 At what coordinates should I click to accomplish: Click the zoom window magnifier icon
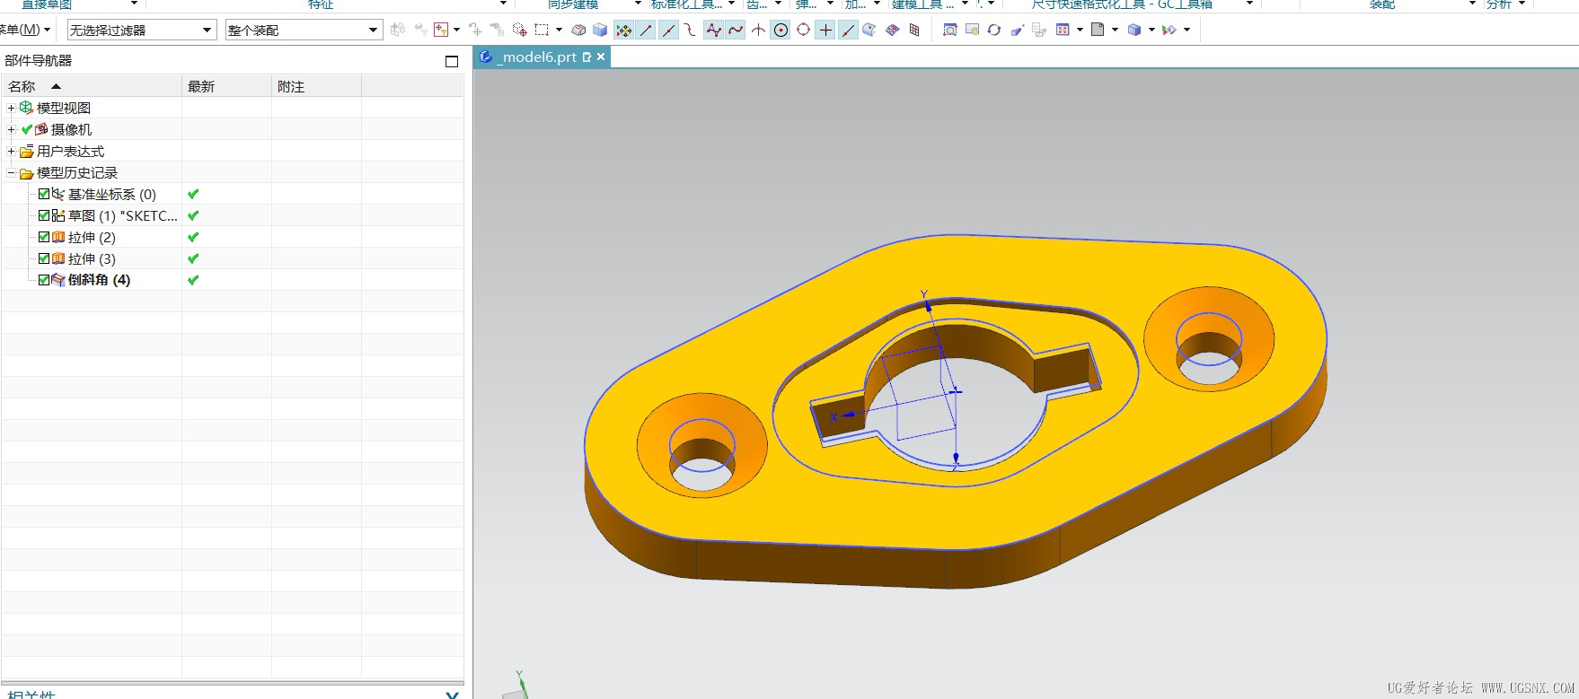click(x=949, y=30)
